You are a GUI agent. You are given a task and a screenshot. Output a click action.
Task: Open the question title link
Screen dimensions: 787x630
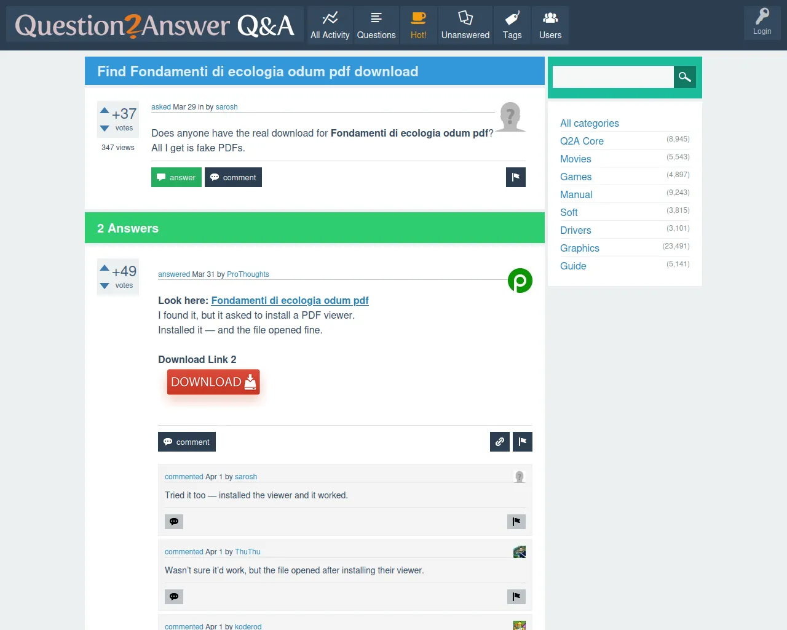tap(258, 71)
